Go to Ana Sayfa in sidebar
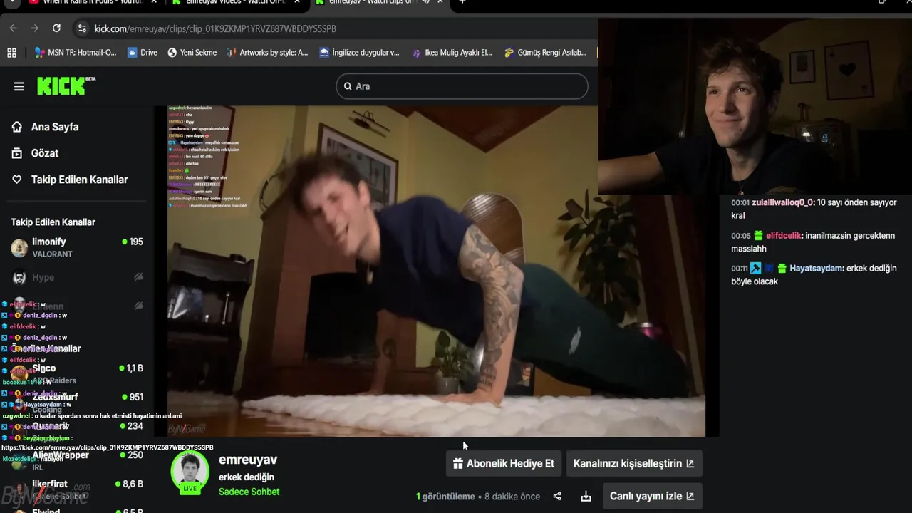 point(55,127)
